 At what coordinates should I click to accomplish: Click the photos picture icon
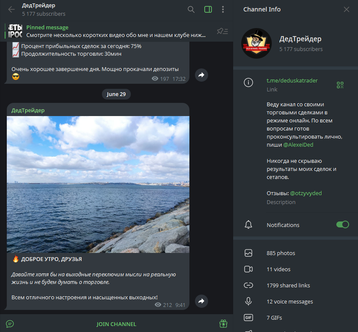[x=248, y=253]
